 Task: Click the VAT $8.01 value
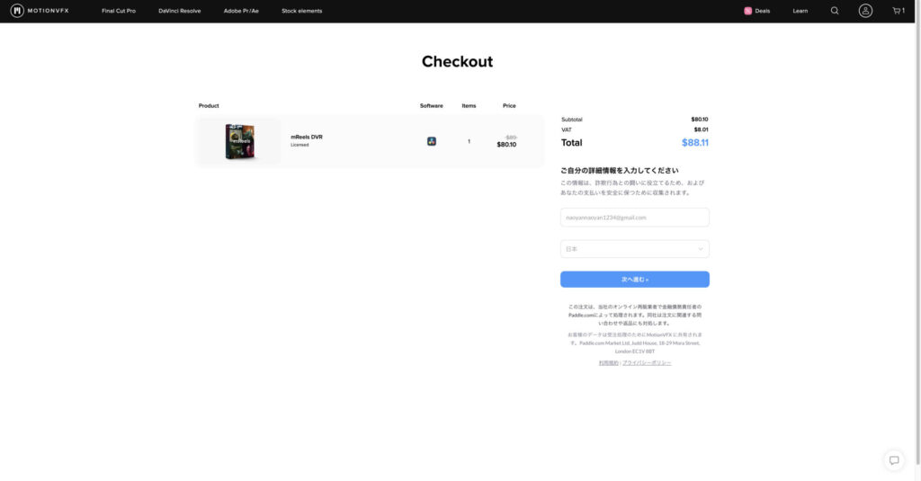tap(701, 129)
